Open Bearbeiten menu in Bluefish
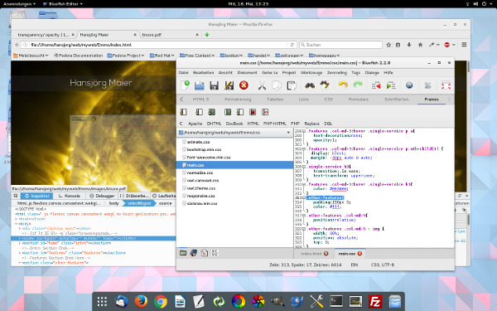 [x=204, y=73]
